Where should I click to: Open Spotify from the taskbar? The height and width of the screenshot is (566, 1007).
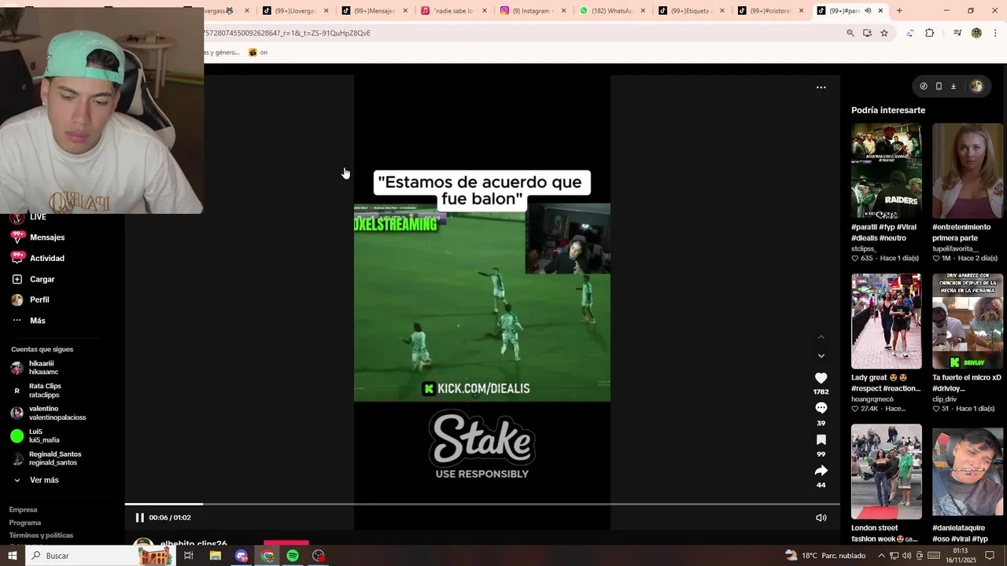click(x=293, y=556)
